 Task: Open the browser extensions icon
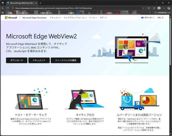[149, 8]
